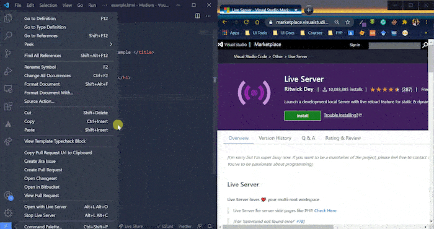Screen dimensions: 434x229
Task: Open the UI Tools bookmark folder
Action: coord(256,33)
